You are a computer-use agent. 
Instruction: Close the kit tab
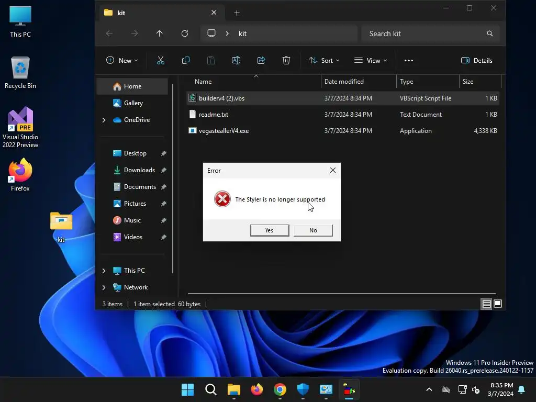[214, 13]
